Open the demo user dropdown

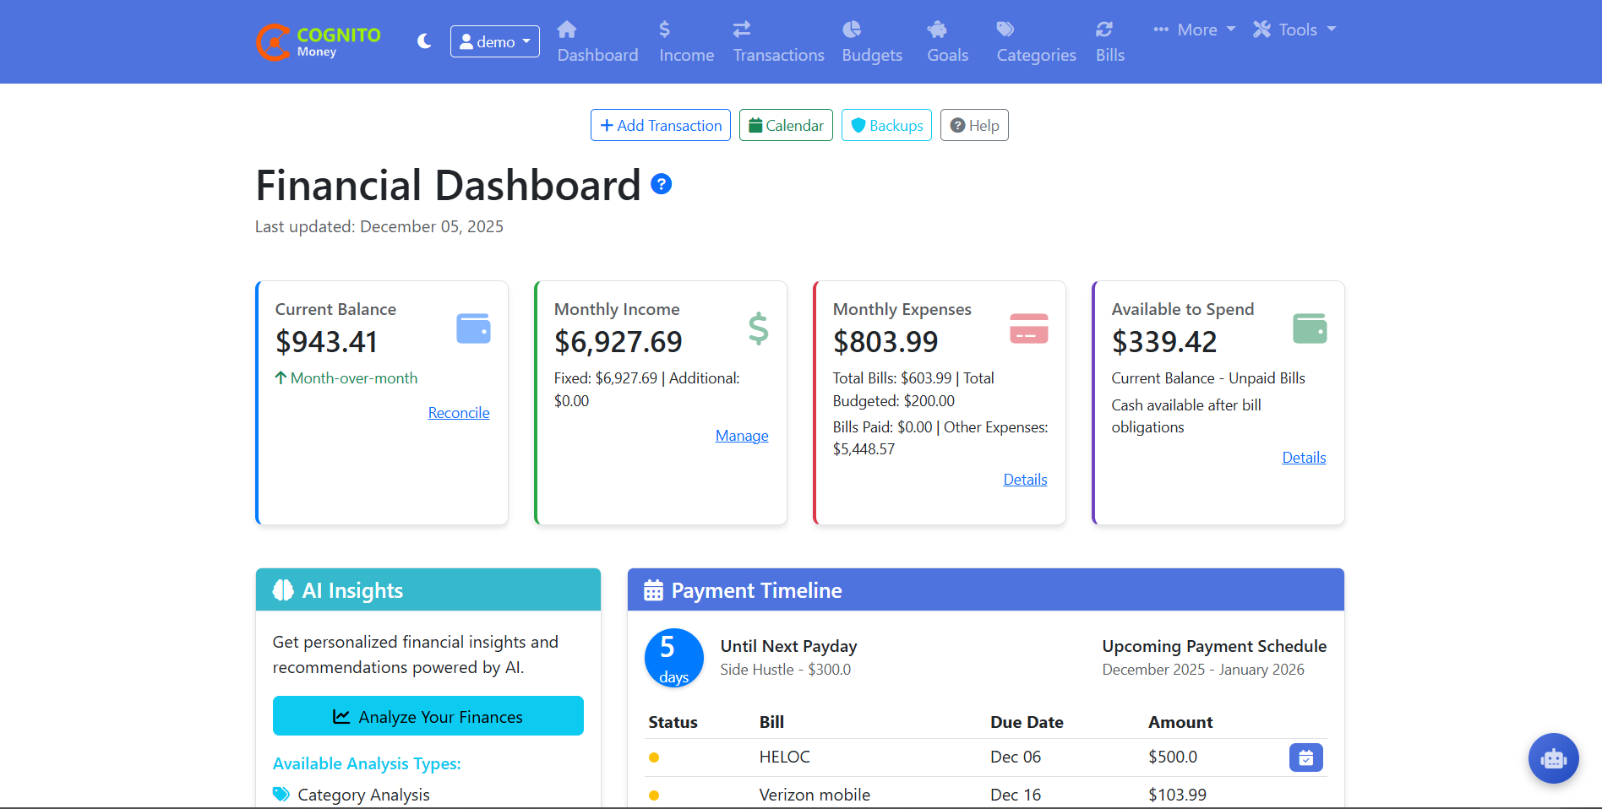tap(494, 41)
